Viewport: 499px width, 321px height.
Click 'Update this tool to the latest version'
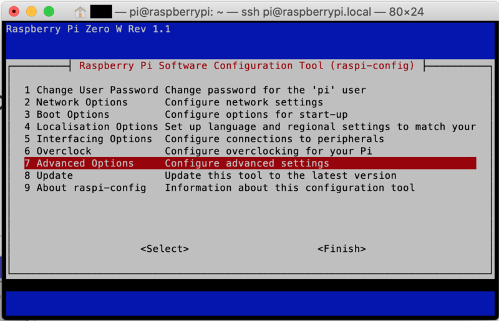pos(280,176)
